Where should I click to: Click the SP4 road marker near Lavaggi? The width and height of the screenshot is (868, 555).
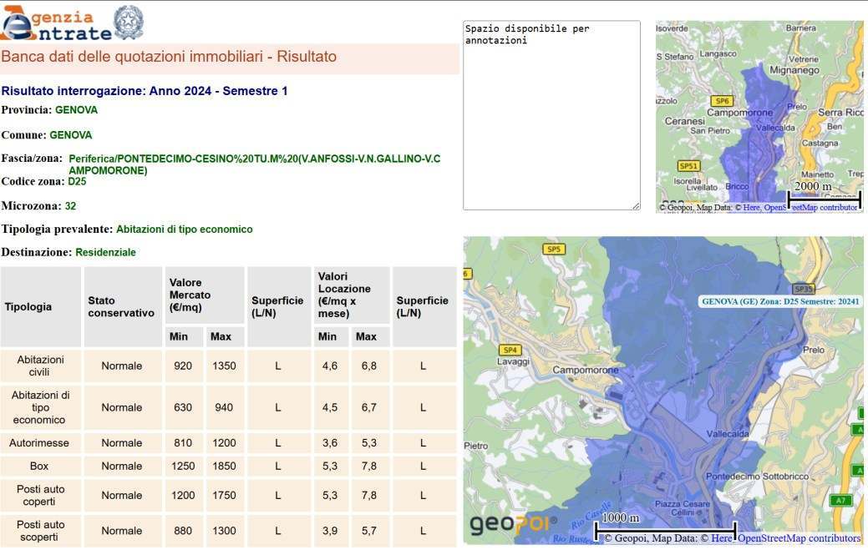(x=510, y=350)
